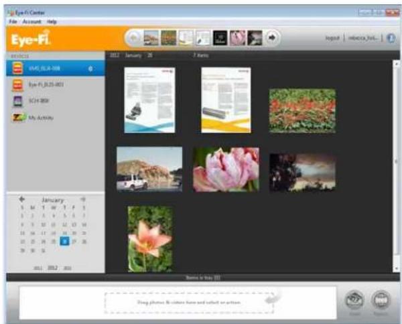Select the red flower field filmstrip thumbnail
Viewport: 402px width, 324px height.
point(168,38)
